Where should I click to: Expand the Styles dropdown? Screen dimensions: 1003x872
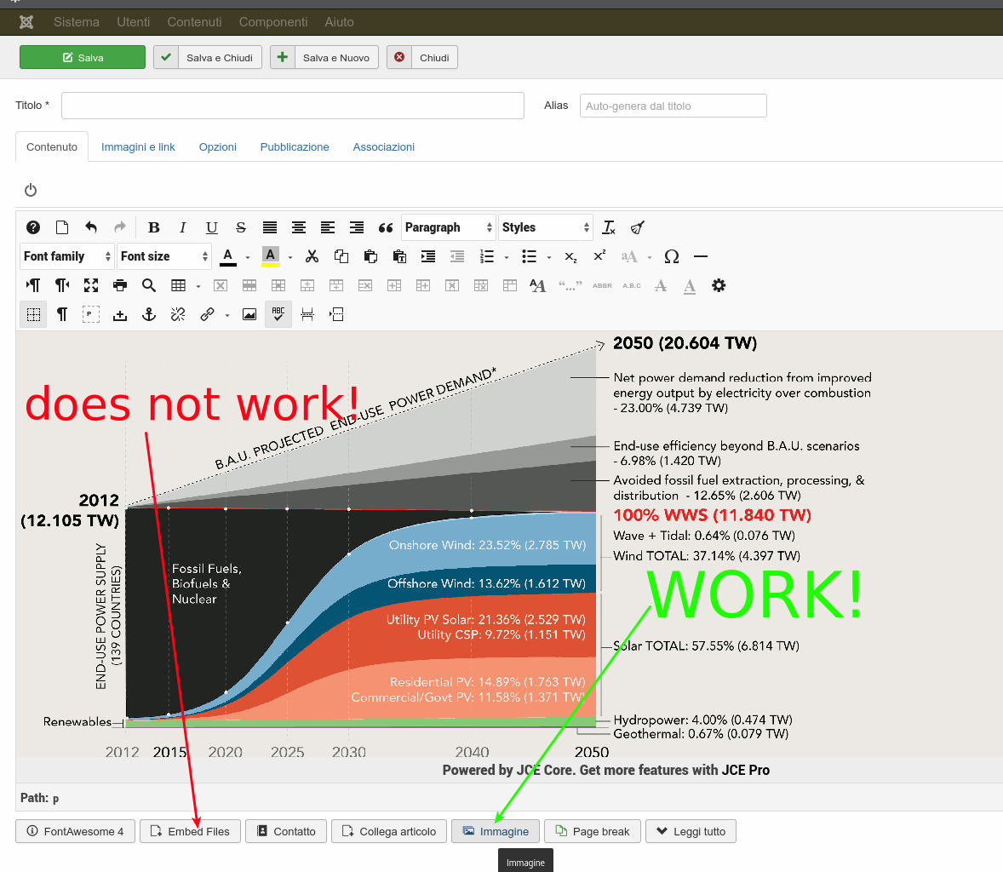545,227
